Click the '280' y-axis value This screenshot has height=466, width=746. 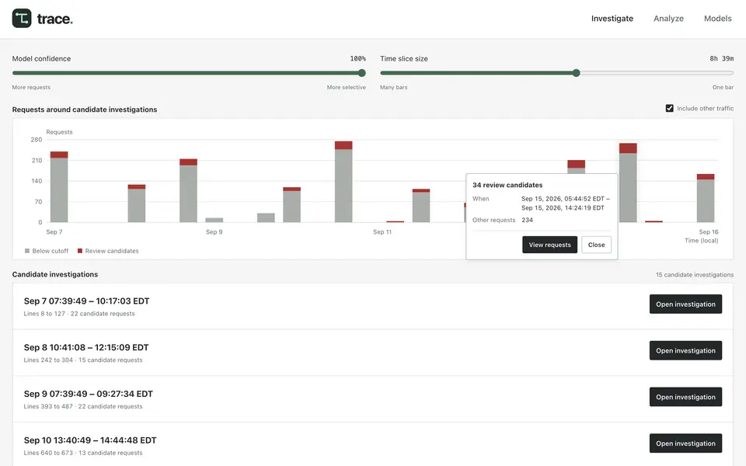pos(37,139)
